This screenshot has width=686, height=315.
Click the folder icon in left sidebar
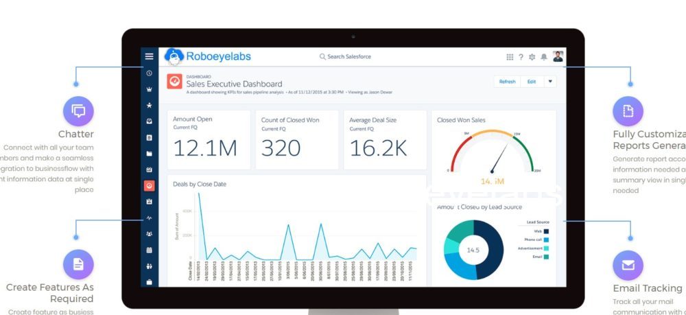coord(149,154)
